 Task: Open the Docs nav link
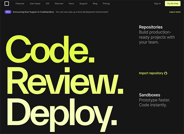[71, 3]
